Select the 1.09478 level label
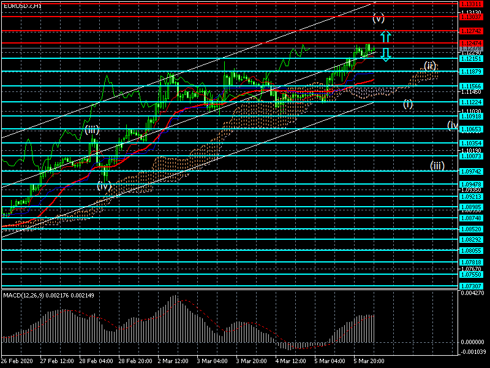This screenshot has height=368, width=490. pyautogui.click(x=470, y=185)
